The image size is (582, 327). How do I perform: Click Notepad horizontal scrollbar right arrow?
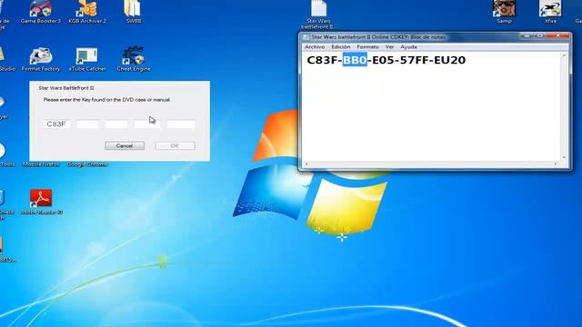[x=556, y=163]
